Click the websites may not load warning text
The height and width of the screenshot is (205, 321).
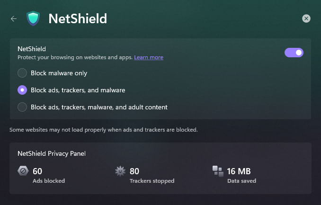103,129
